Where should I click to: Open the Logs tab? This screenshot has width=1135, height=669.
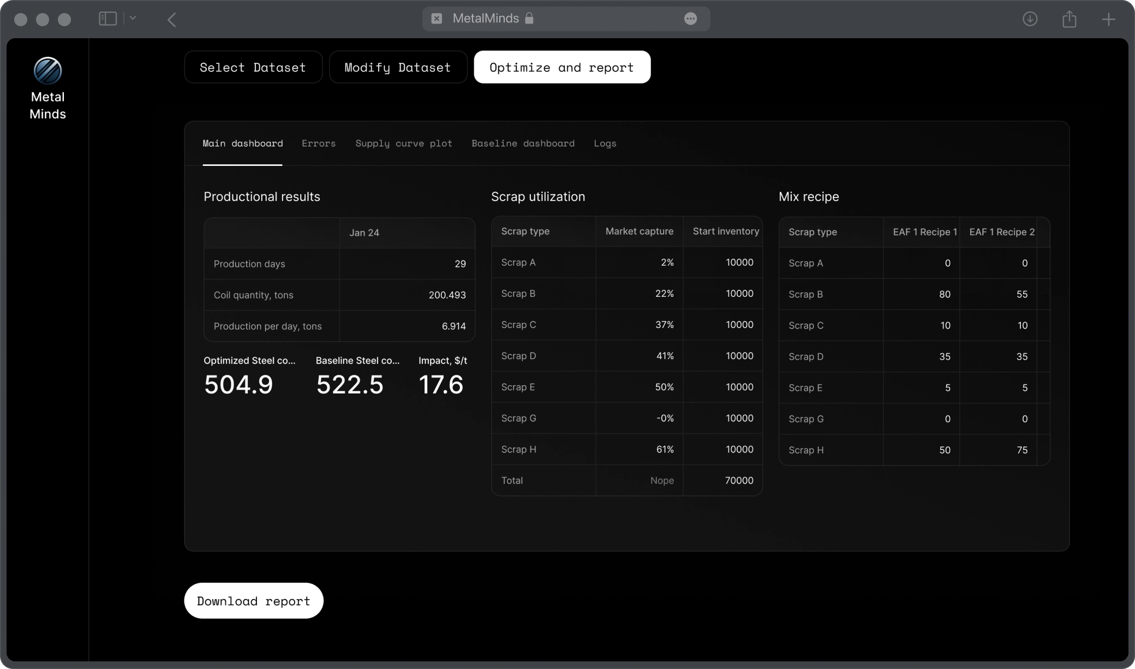click(x=605, y=144)
